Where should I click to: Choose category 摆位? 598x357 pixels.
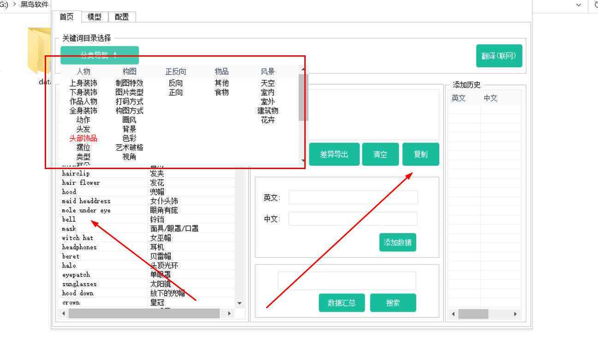coord(83,148)
